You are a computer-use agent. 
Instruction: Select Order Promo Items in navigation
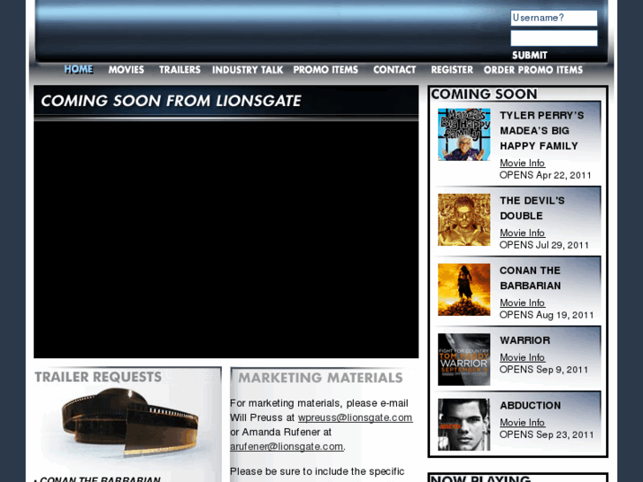point(533,70)
